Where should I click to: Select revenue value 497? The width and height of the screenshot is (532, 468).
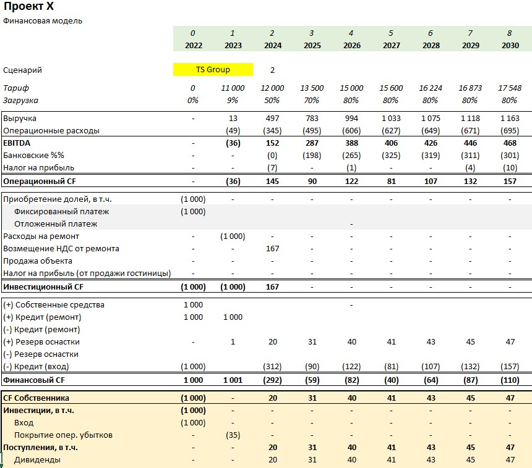tap(272, 118)
